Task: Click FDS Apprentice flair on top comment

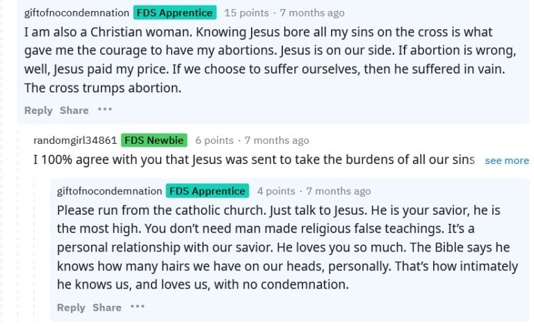Action: tap(175, 13)
